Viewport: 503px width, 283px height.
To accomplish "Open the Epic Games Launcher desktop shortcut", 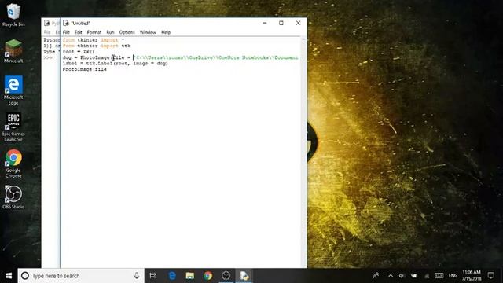I will (x=13, y=127).
